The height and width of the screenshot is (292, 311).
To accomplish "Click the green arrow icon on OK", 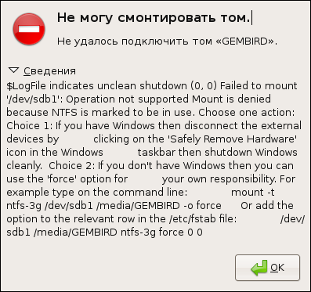I will (x=259, y=268).
